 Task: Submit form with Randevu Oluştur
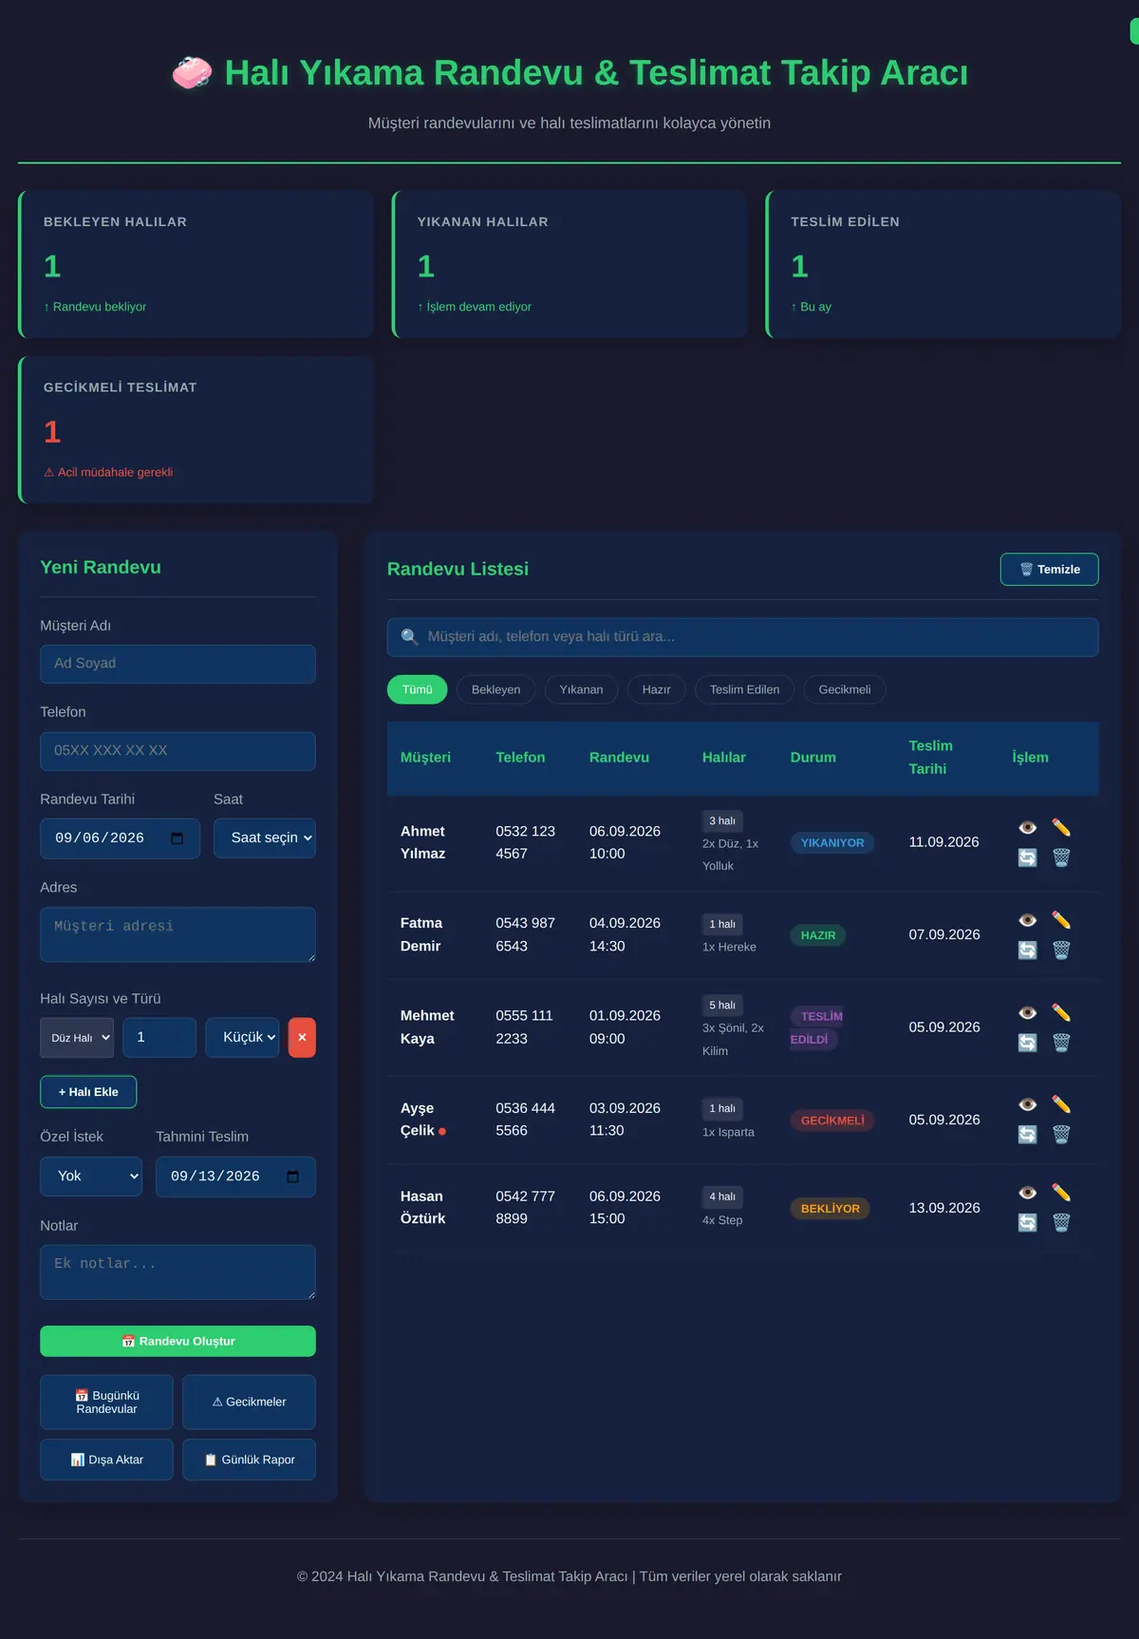177,1341
